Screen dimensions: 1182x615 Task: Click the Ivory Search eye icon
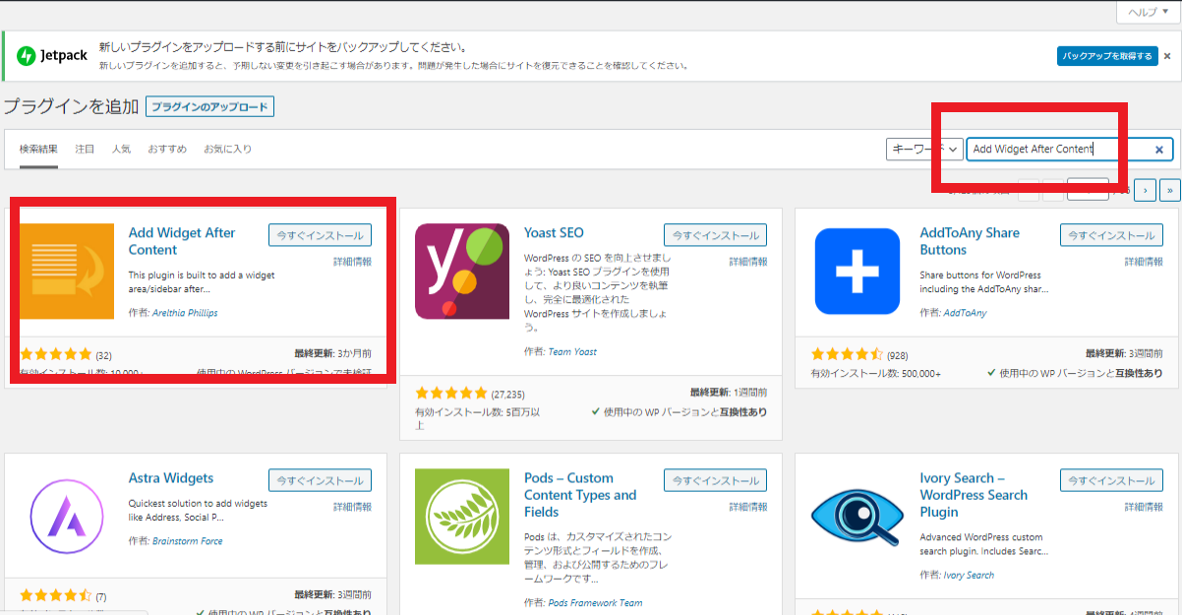tap(857, 516)
